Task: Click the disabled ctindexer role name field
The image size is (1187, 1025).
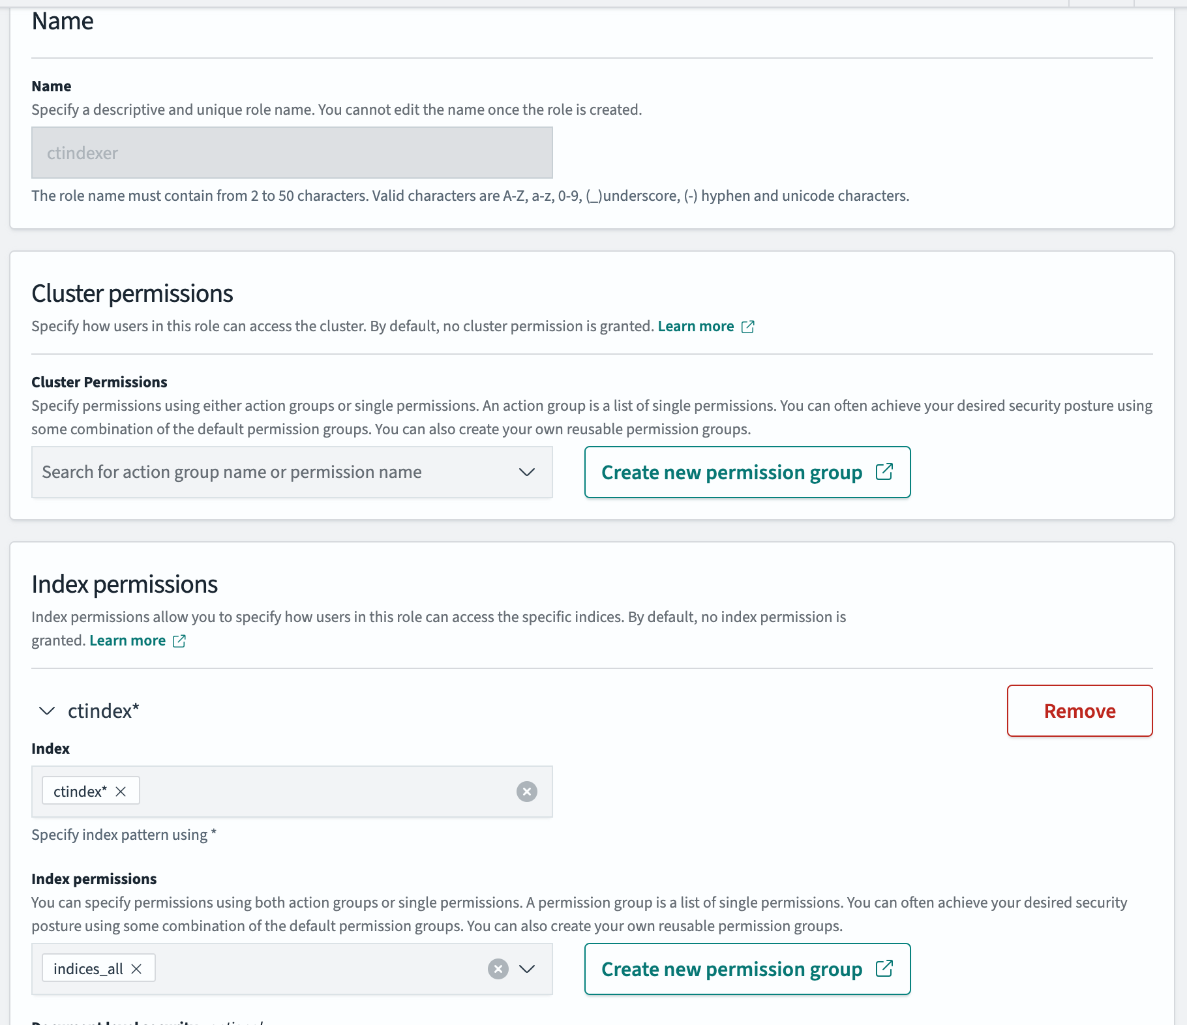Action: [x=292, y=153]
